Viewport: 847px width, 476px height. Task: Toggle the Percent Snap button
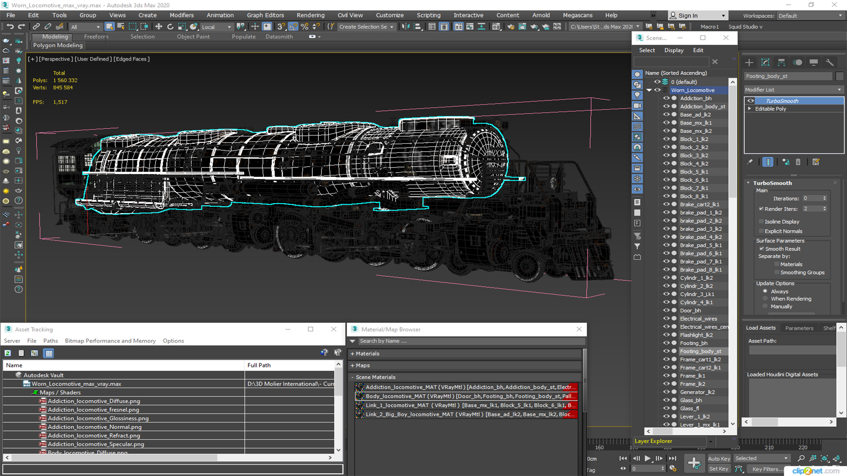pyautogui.click(x=304, y=26)
